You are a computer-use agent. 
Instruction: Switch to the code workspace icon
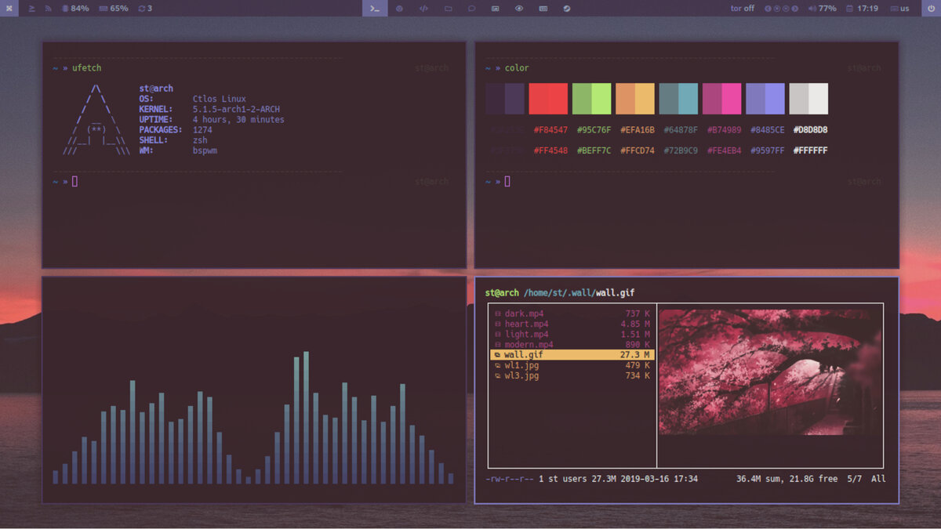click(x=423, y=8)
